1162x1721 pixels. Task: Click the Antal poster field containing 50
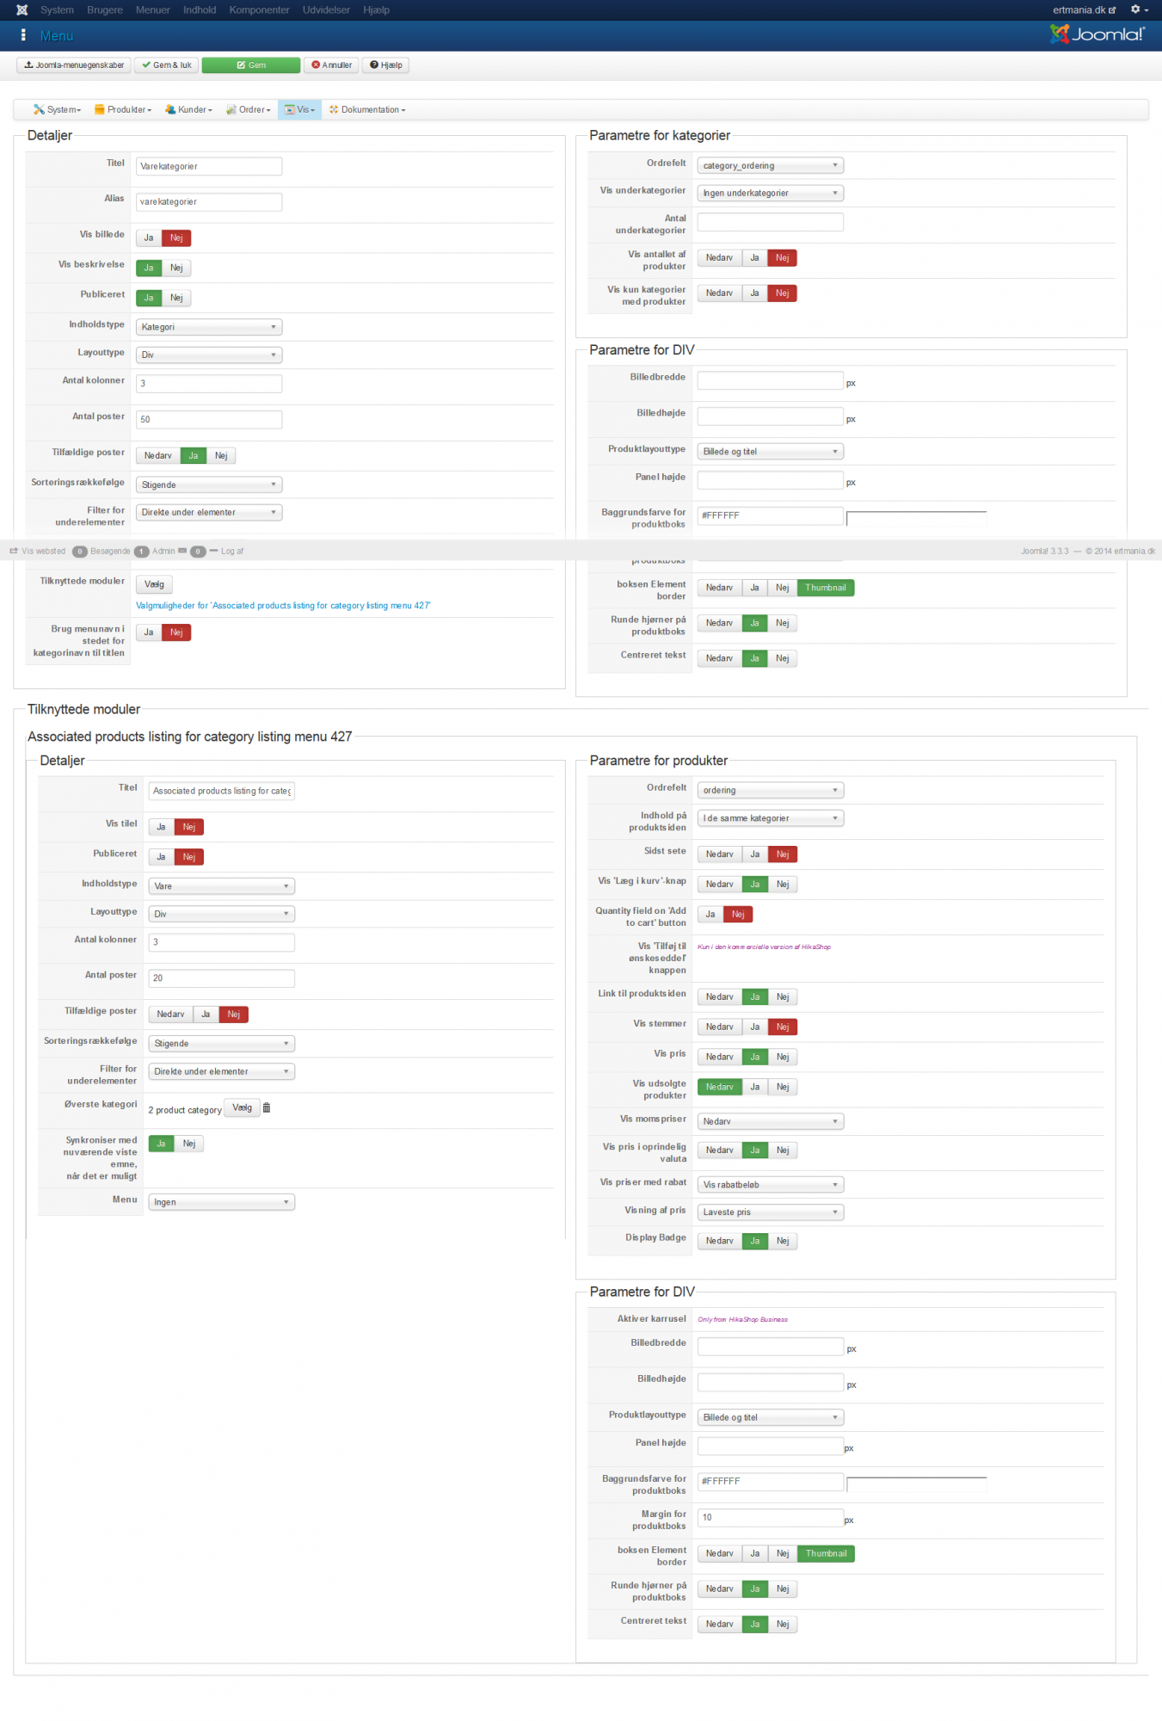pos(209,419)
